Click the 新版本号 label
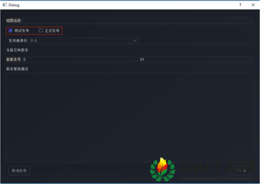260x184 pixels. coord(13,60)
